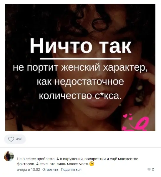Click the white underline below the headline

tap(80, 59)
